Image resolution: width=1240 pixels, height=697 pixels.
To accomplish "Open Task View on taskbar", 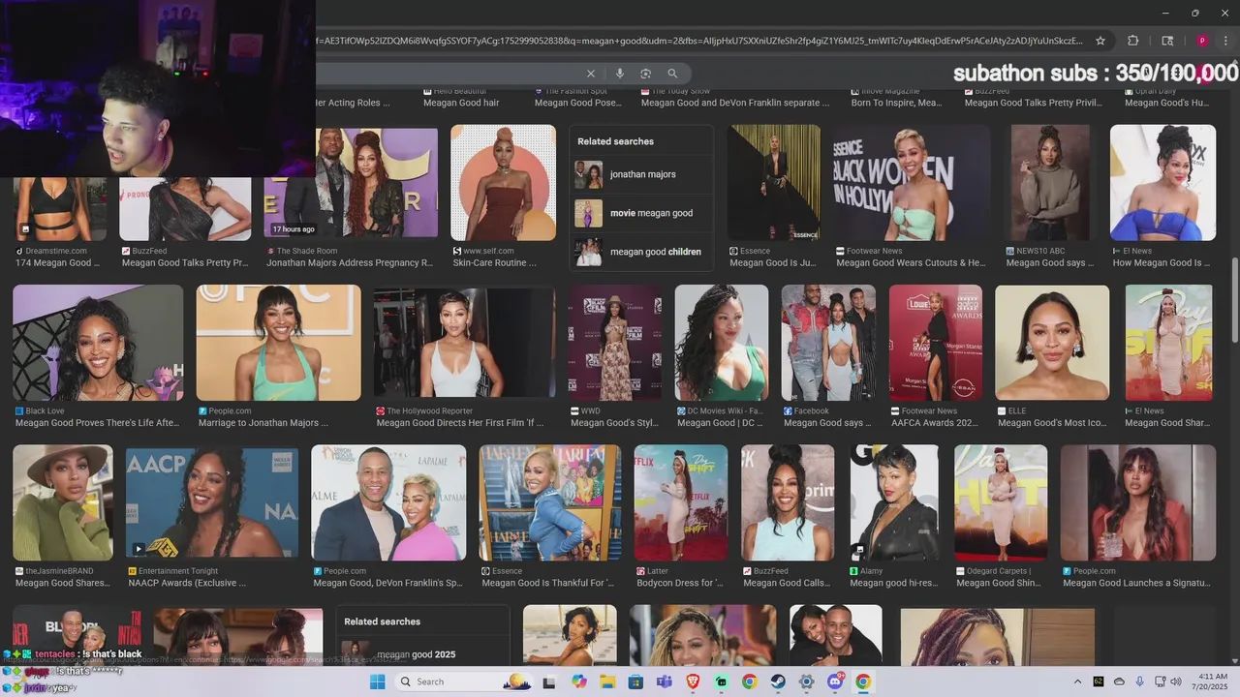I will click(x=549, y=682).
